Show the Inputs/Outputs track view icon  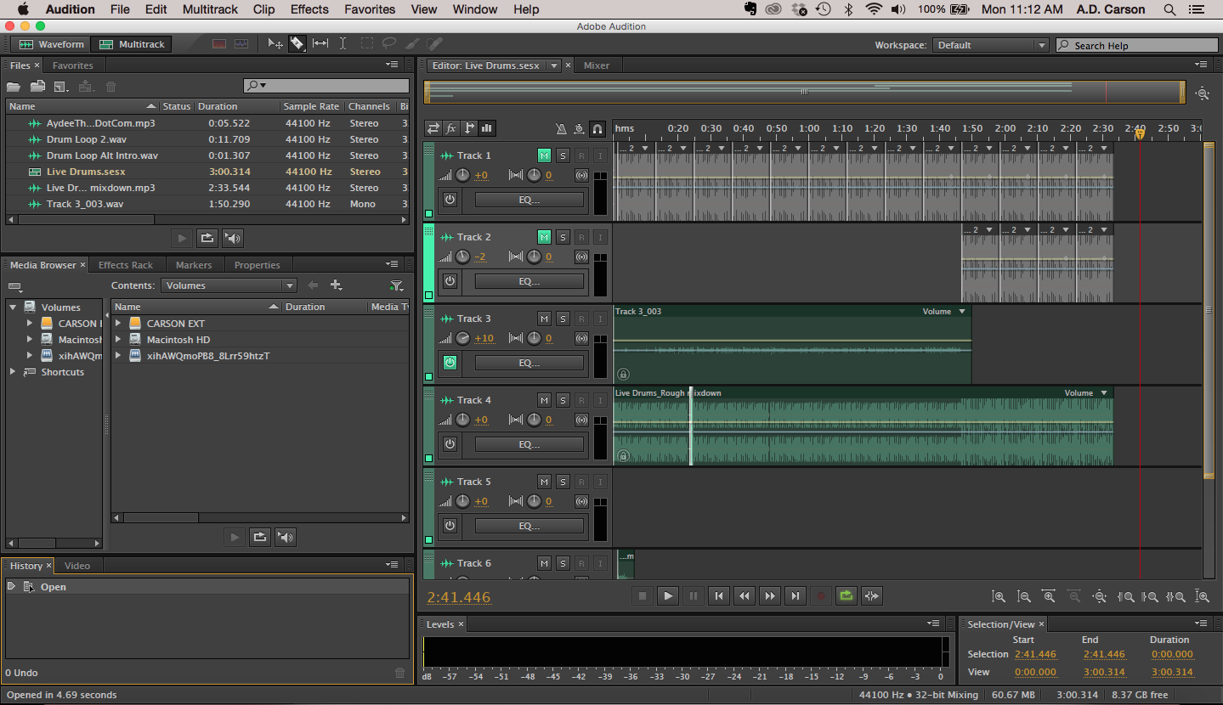(x=433, y=128)
